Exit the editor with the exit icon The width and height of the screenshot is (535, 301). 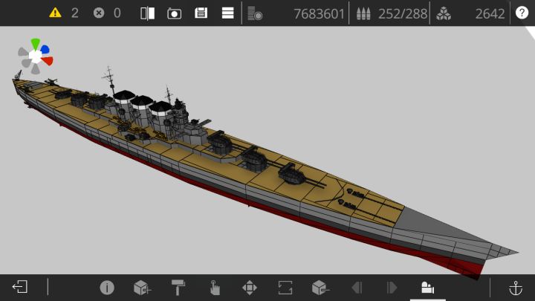click(20, 287)
